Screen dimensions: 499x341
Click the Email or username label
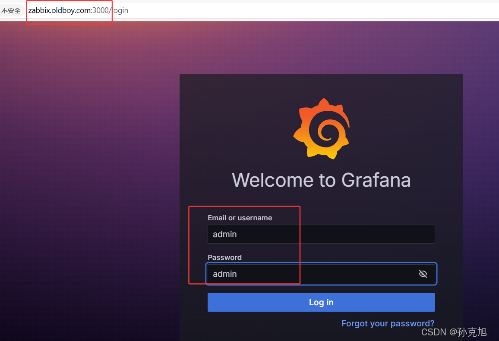240,218
